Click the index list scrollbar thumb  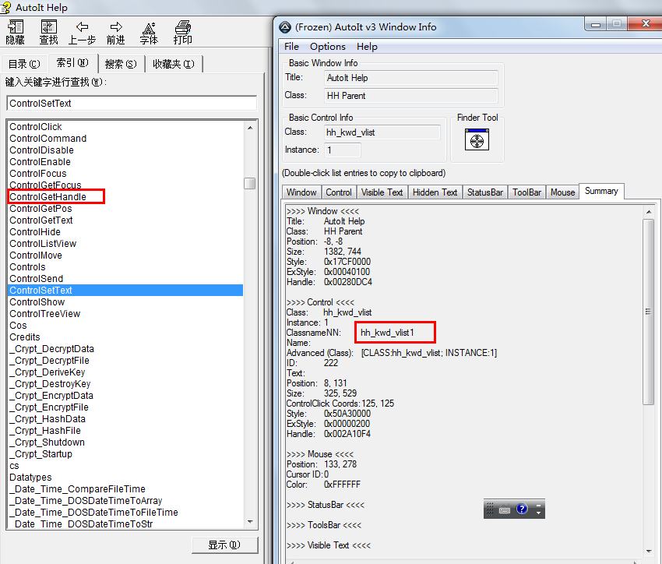tap(250, 183)
